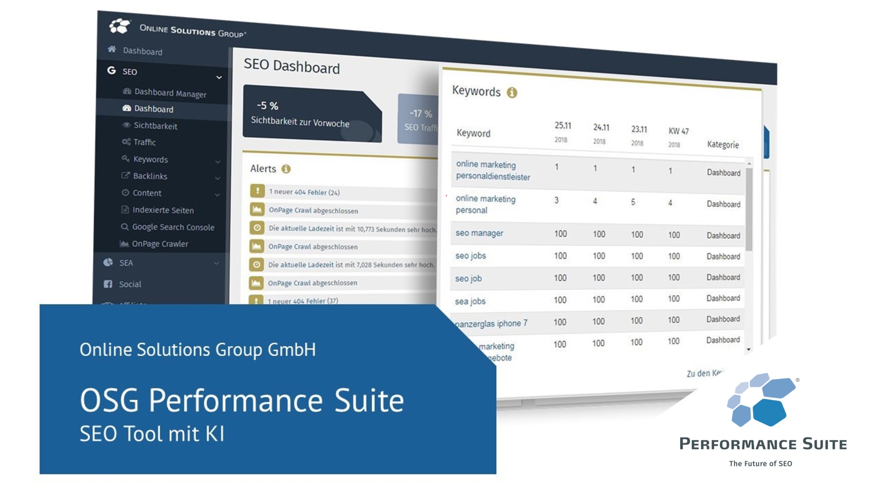Click the external link icon next to Backlinks
Image resolution: width=880 pixels, height=494 pixels.
125,175
